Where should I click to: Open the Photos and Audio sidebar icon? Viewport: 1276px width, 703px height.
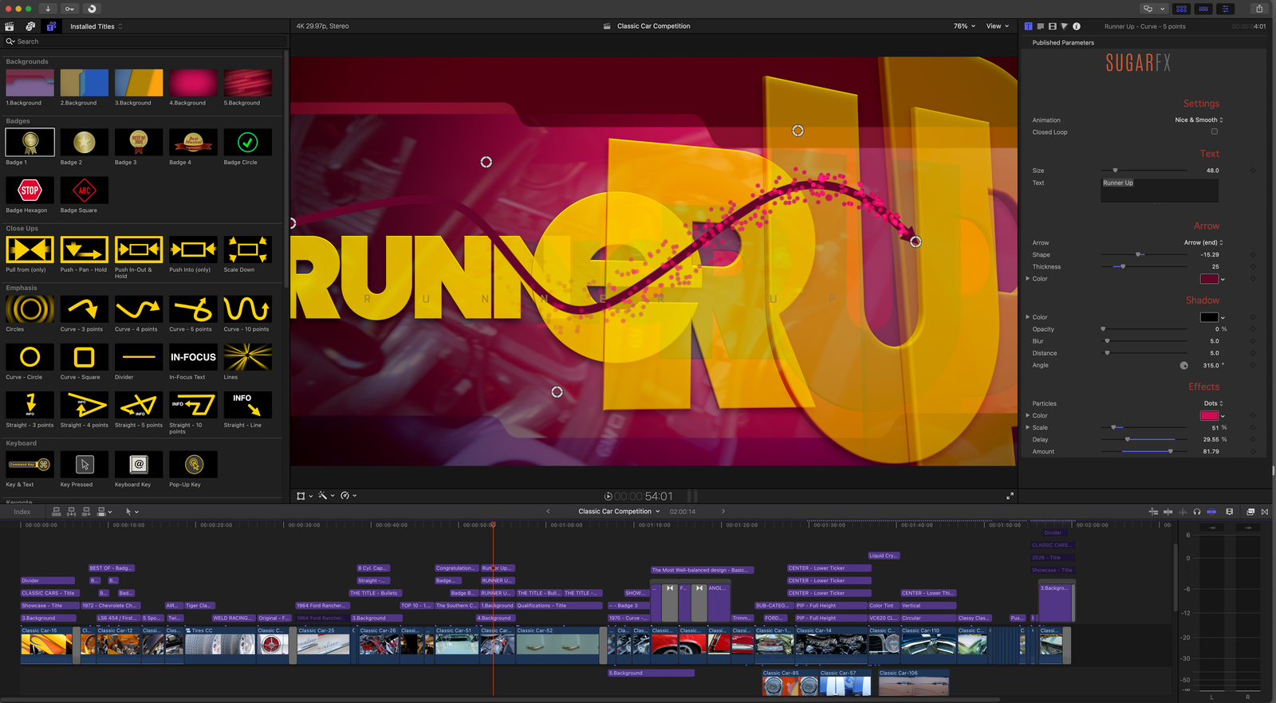click(x=30, y=26)
